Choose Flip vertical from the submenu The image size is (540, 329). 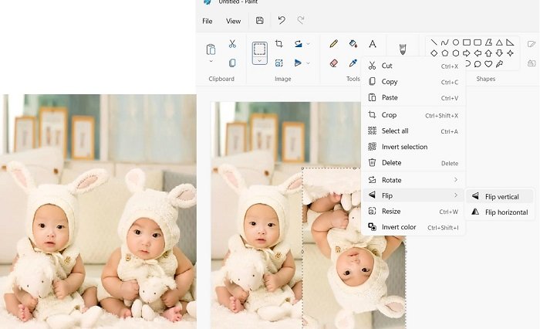501,196
